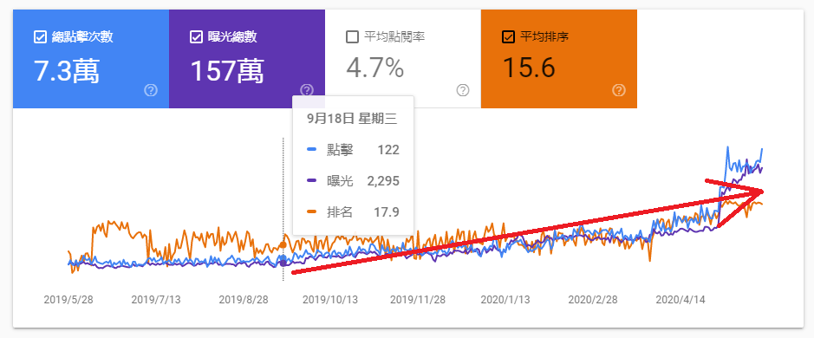Click the orange data point on the chart
Viewport: 814px width, 338px height.
pyautogui.click(x=283, y=244)
